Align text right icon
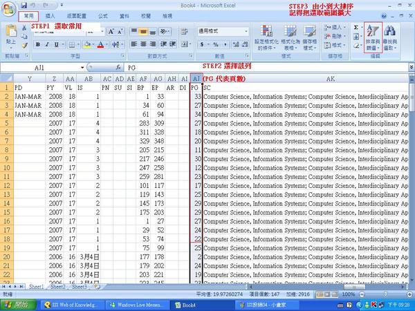 pyautogui.click(x=153, y=44)
